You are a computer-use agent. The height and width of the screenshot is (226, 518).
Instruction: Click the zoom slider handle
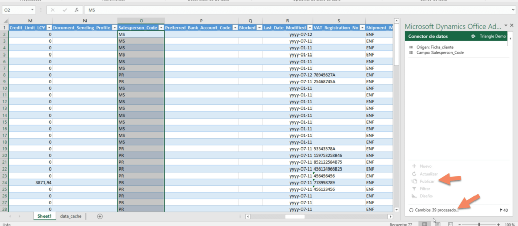point(479,224)
